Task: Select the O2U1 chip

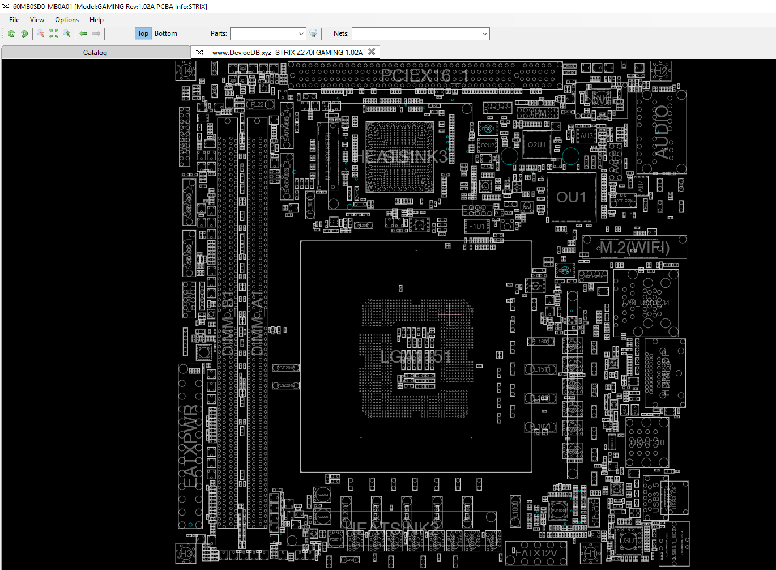Action: click(x=536, y=145)
